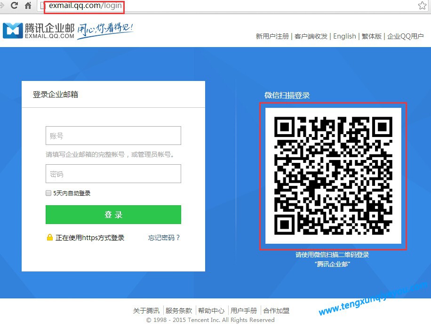
Task: Click the 微信扫描登录 heading
Action: 287,95
